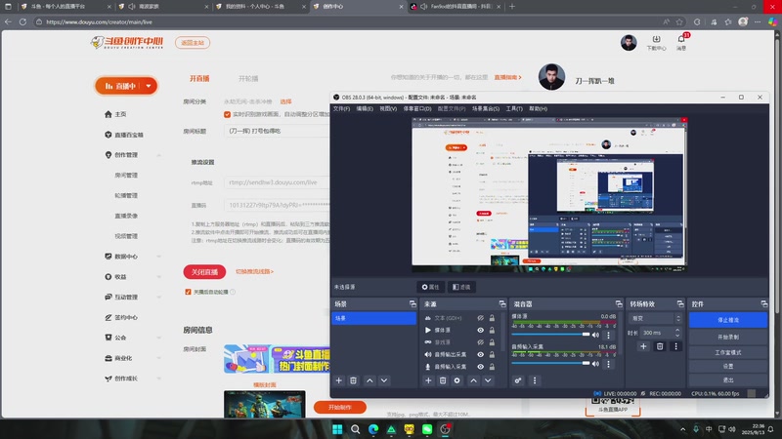The height and width of the screenshot is (439, 782).
Task: Expand 创作成长 sidebar section
Action: pos(158,379)
